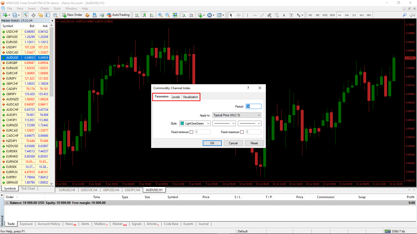Enable the Fixed maximum checkbox
The image size is (417, 234).
tap(242, 132)
